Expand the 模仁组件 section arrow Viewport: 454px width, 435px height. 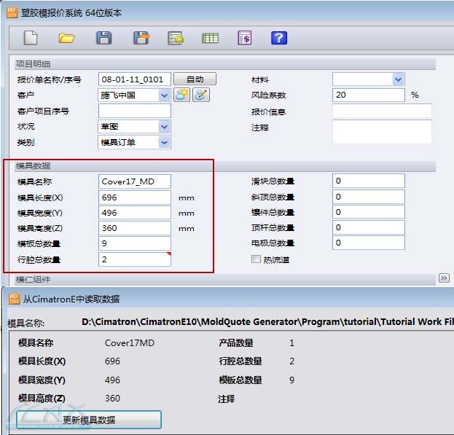click(x=444, y=278)
